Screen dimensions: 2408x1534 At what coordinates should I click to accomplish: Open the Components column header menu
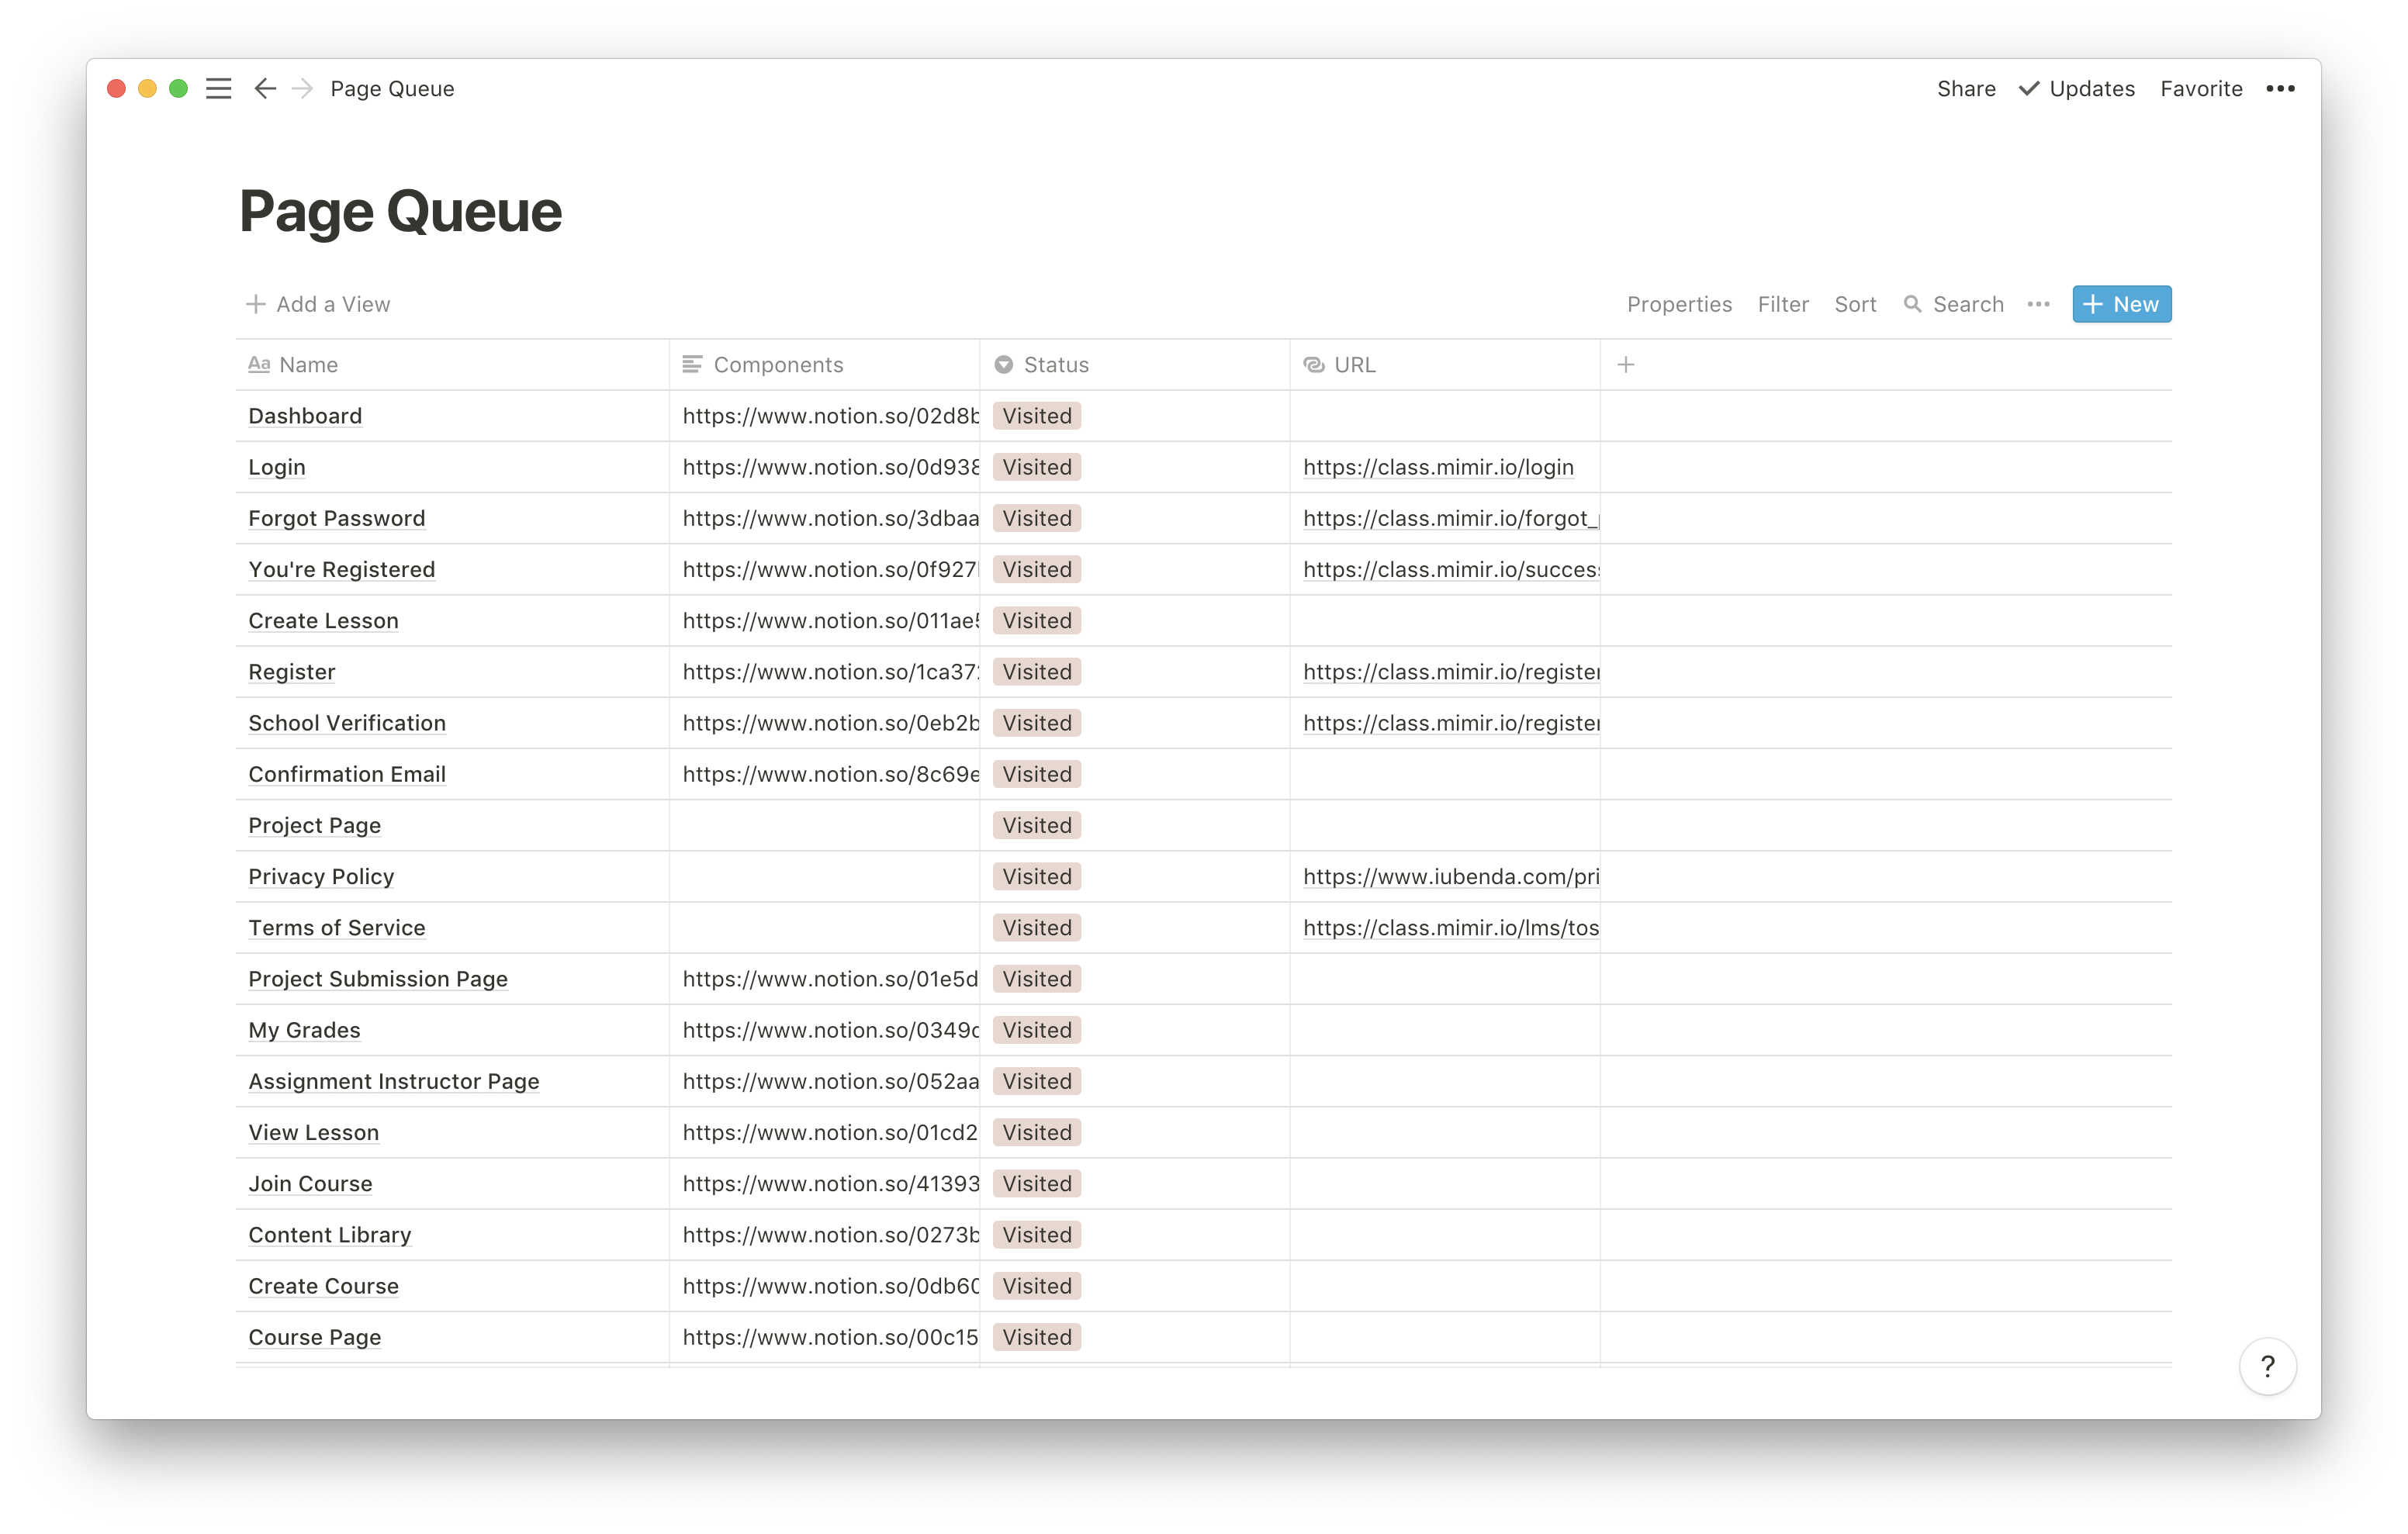(x=777, y=365)
